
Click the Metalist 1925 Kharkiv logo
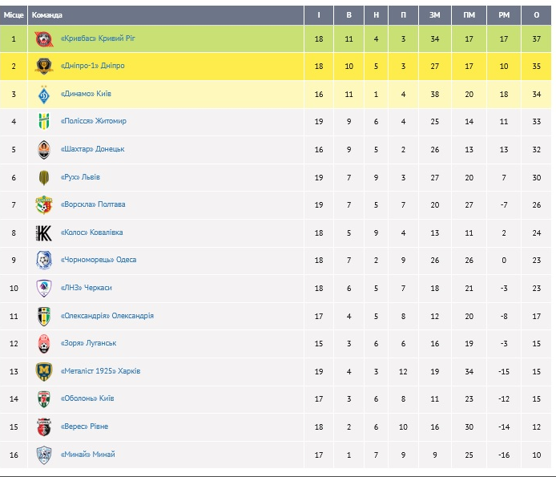[43, 371]
